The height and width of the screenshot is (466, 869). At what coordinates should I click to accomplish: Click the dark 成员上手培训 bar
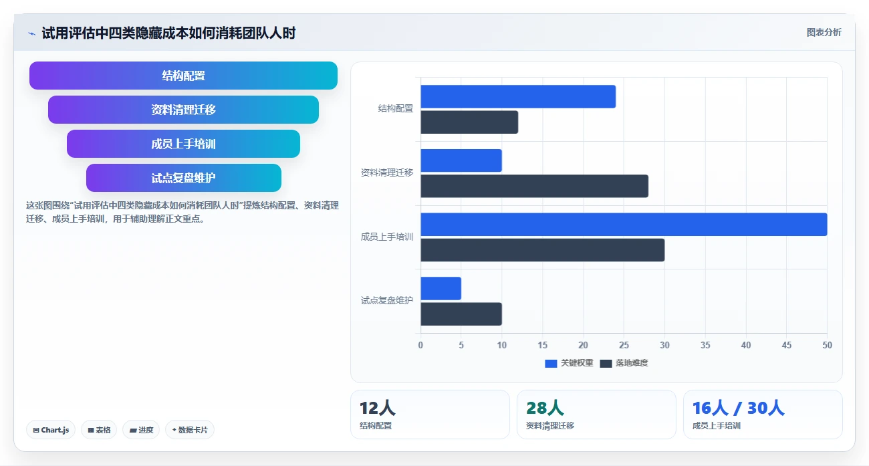[x=543, y=250]
